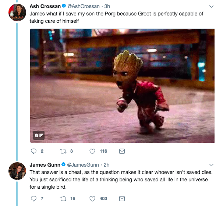Viewport: 223px width, 206px height.
Task: Send Ash Crossan's tweet via direct message
Action: click(123, 151)
